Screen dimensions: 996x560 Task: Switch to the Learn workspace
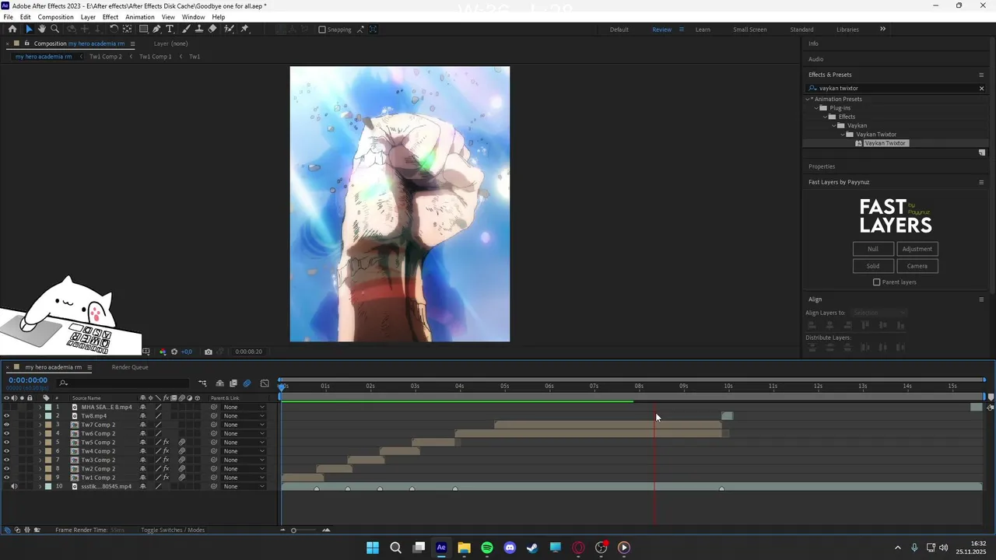(x=703, y=30)
